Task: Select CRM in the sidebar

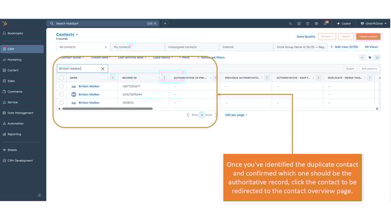Action: coord(22,49)
